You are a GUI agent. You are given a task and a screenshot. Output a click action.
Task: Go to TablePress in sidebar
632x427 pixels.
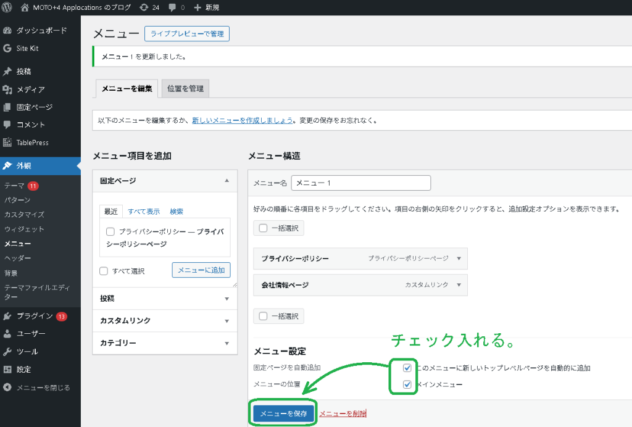tap(32, 143)
